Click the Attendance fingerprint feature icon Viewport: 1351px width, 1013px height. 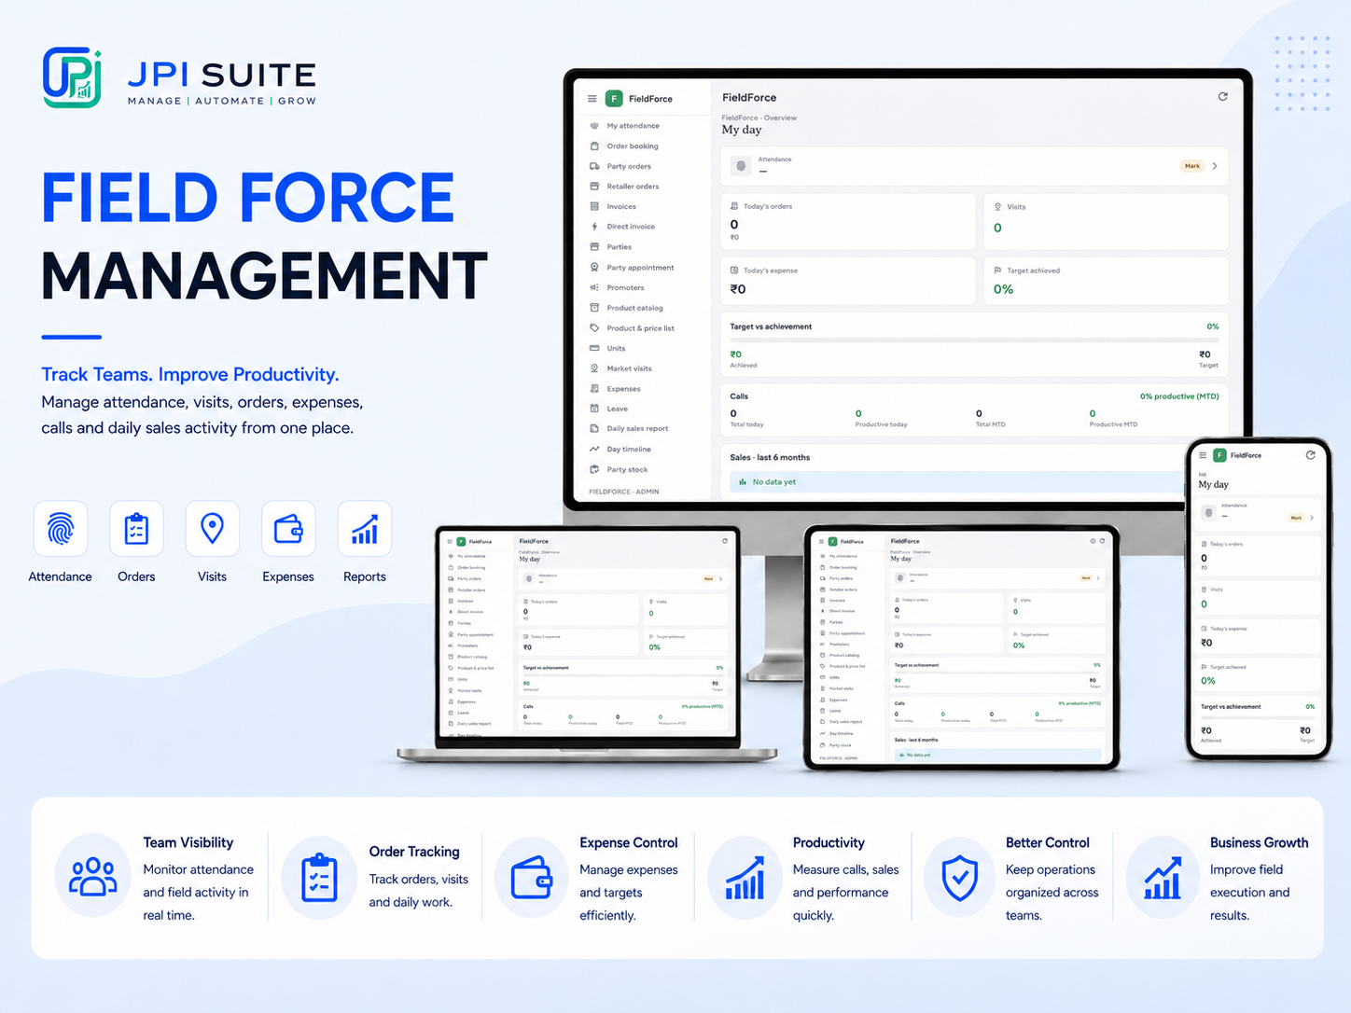[x=61, y=529]
